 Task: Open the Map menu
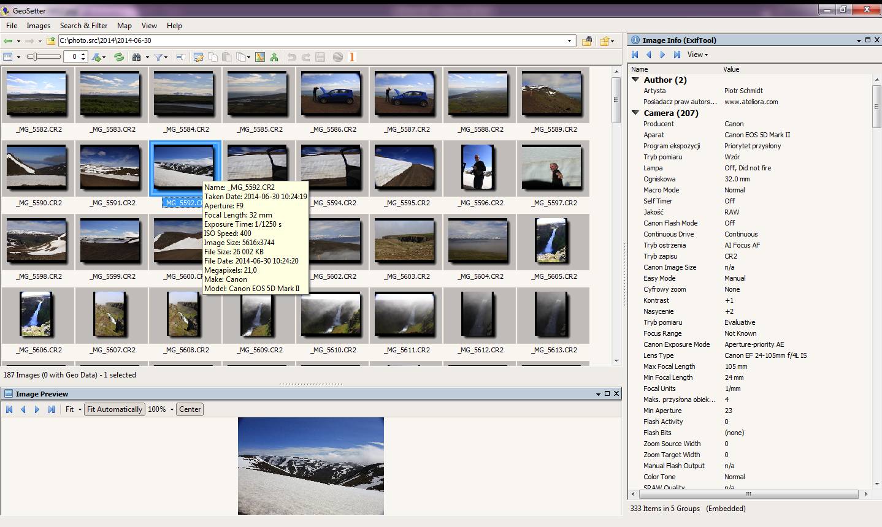pyautogui.click(x=124, y=26)
